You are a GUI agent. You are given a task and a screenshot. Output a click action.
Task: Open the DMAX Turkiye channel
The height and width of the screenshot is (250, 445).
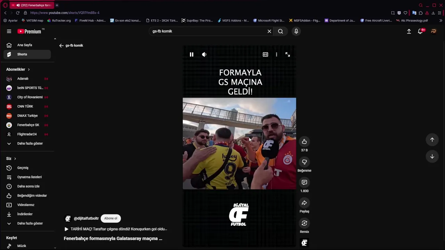27,116
